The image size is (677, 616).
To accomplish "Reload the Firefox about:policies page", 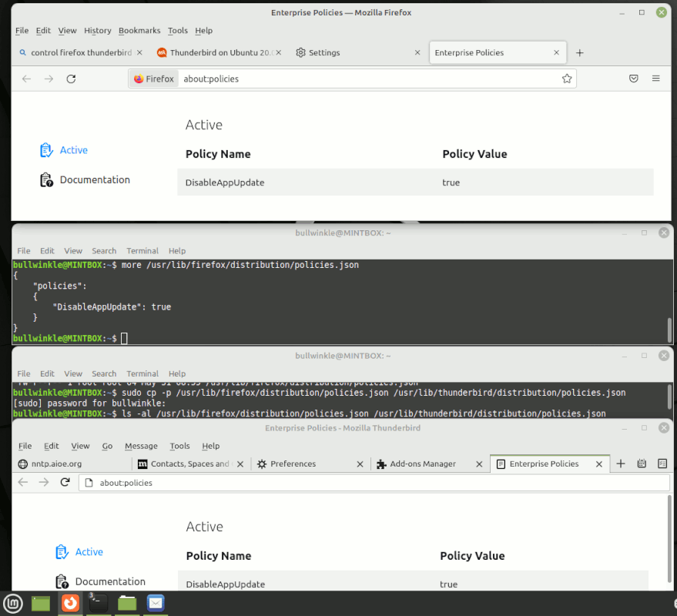I will 71,79.
